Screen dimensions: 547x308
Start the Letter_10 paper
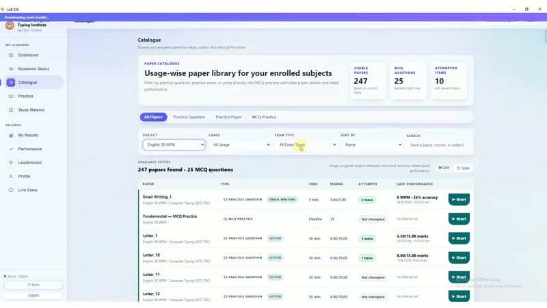tap(459, 258)
